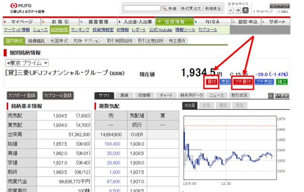Switch to the ニュース detail tab
304x192 pixels.
click(217, 95)
